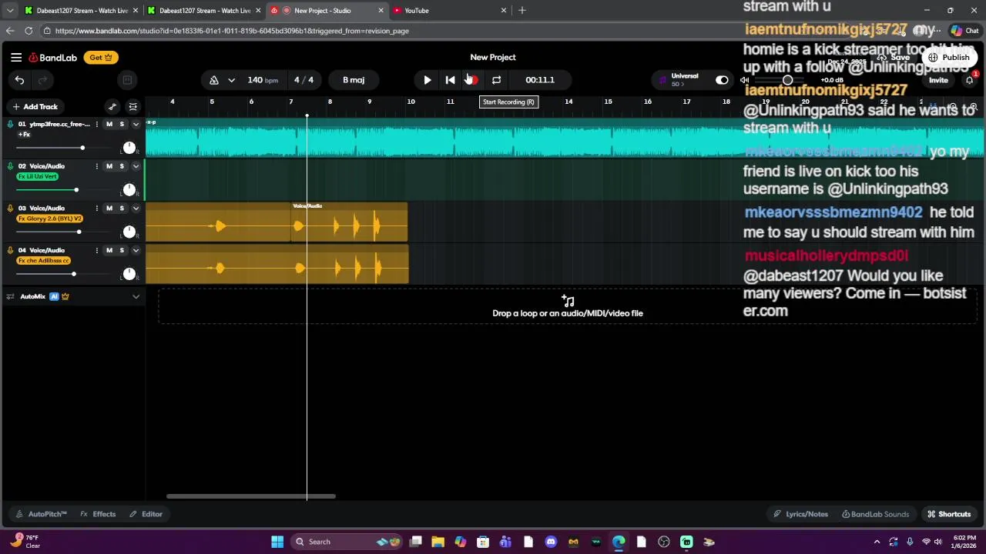Open the Lyrics/Notes tab
The height and width of the screenshot is (554, 986).
click(x=801, y=514)
